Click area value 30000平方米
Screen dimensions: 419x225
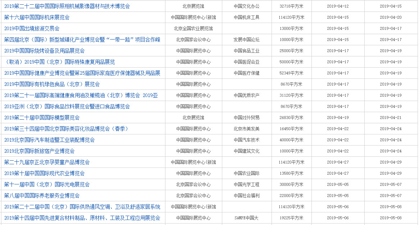[x=292, y=185]
